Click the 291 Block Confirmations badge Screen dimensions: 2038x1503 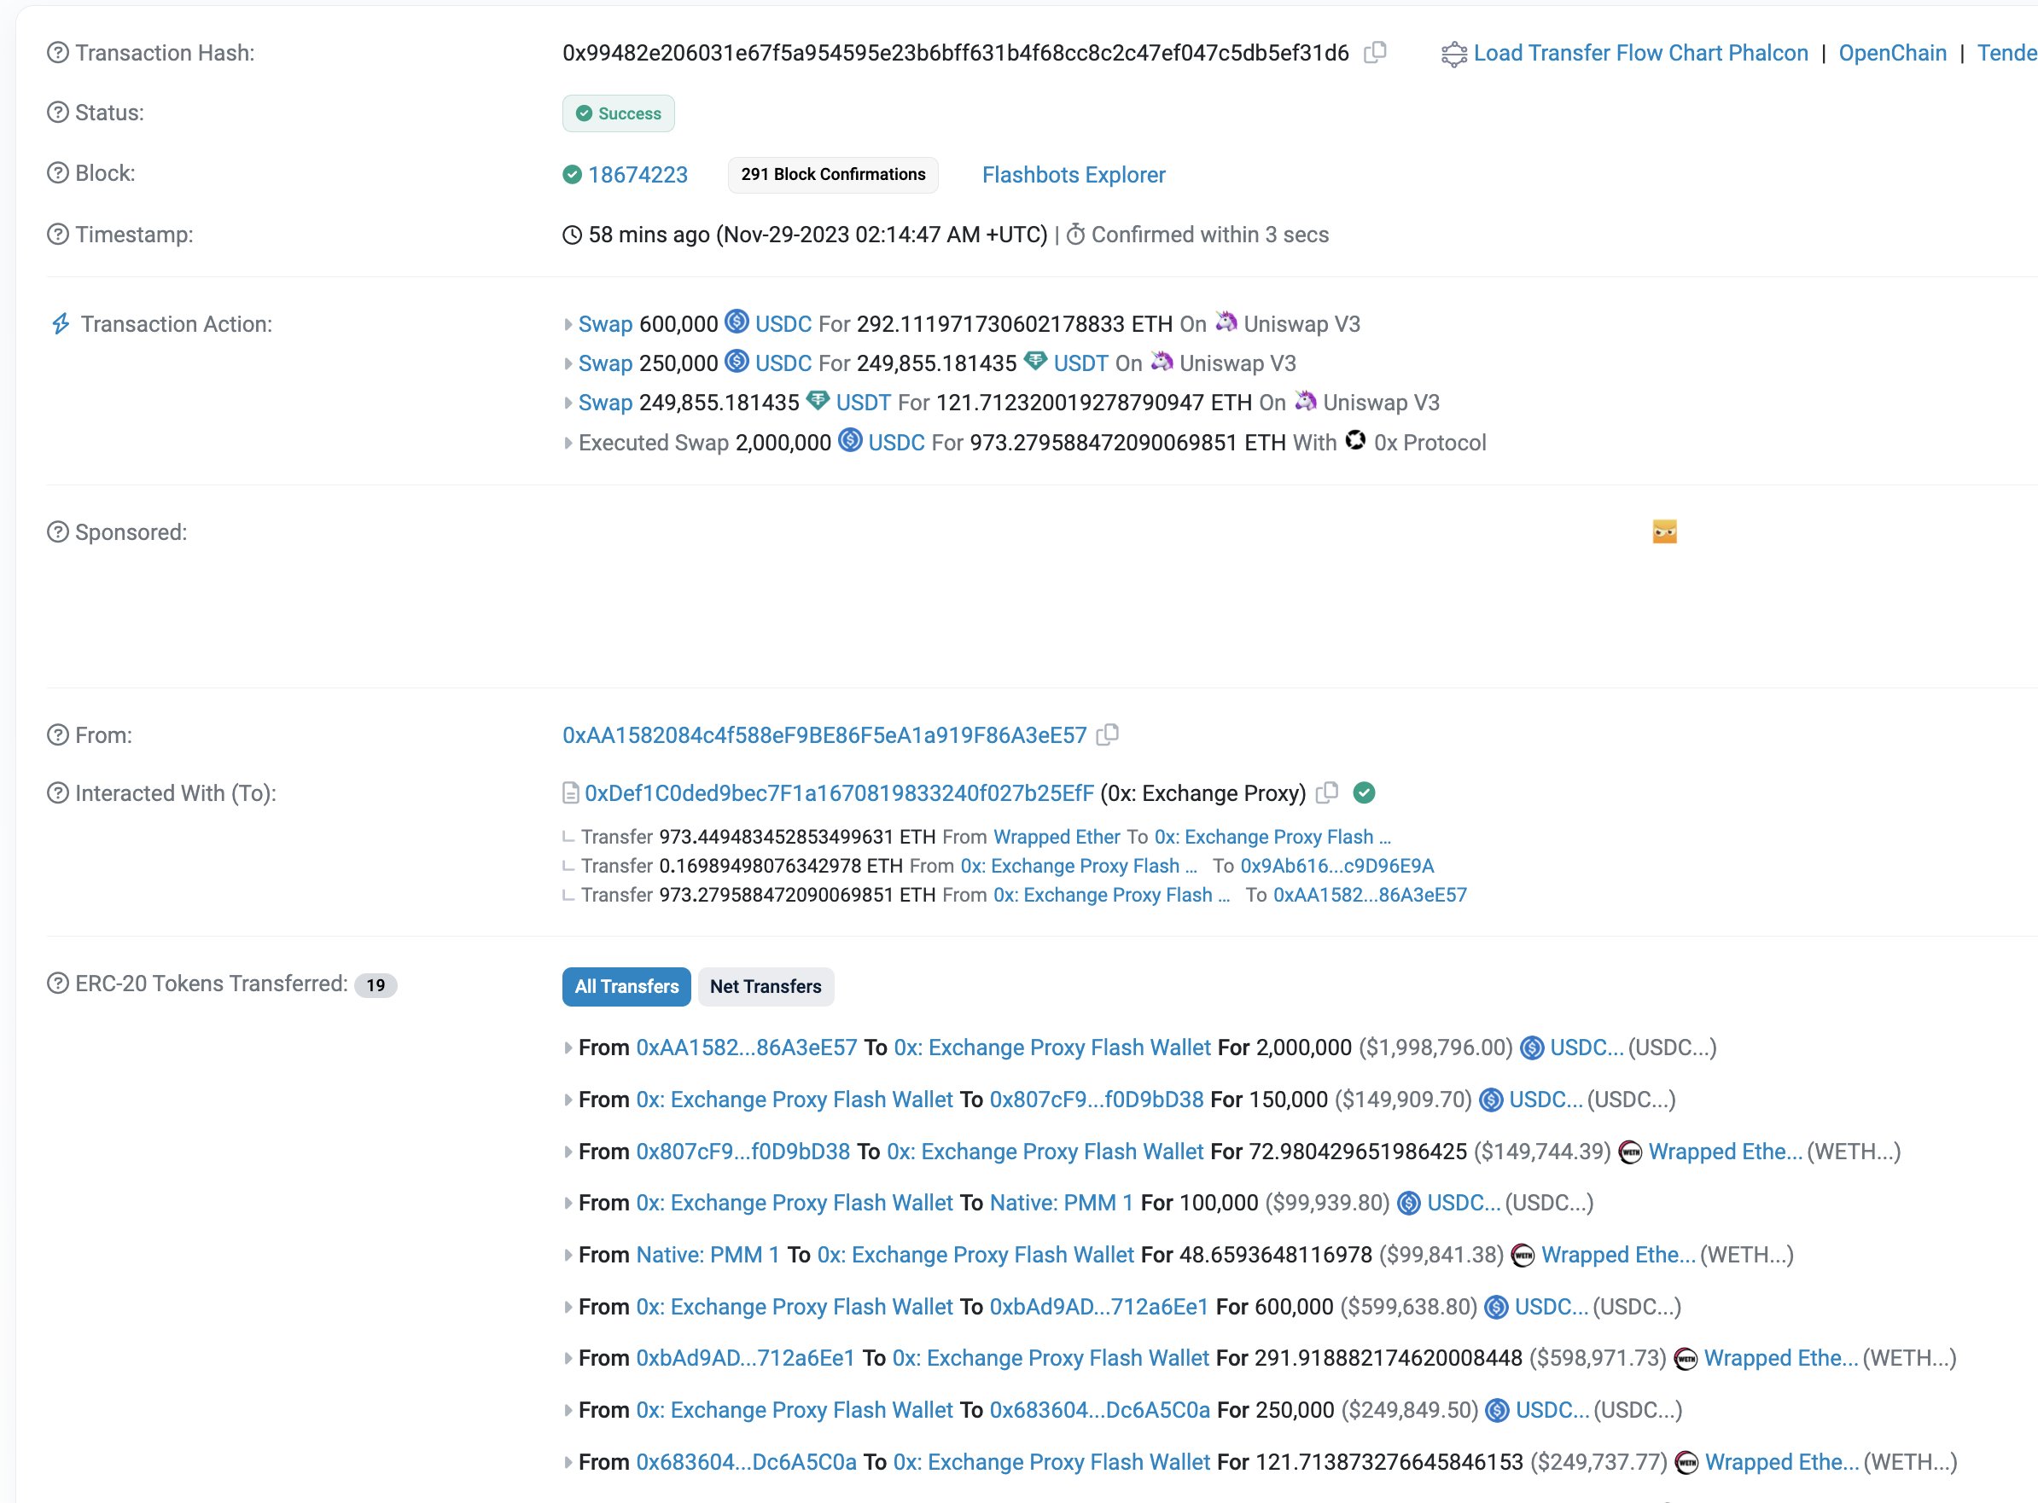tap(833, 175)
